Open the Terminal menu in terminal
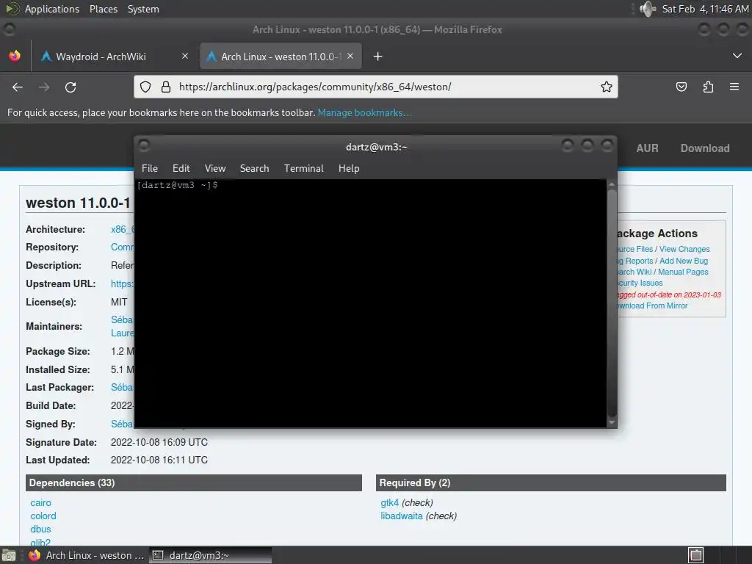The width and height of the screenshot is (752, 564). coord(303,168)
